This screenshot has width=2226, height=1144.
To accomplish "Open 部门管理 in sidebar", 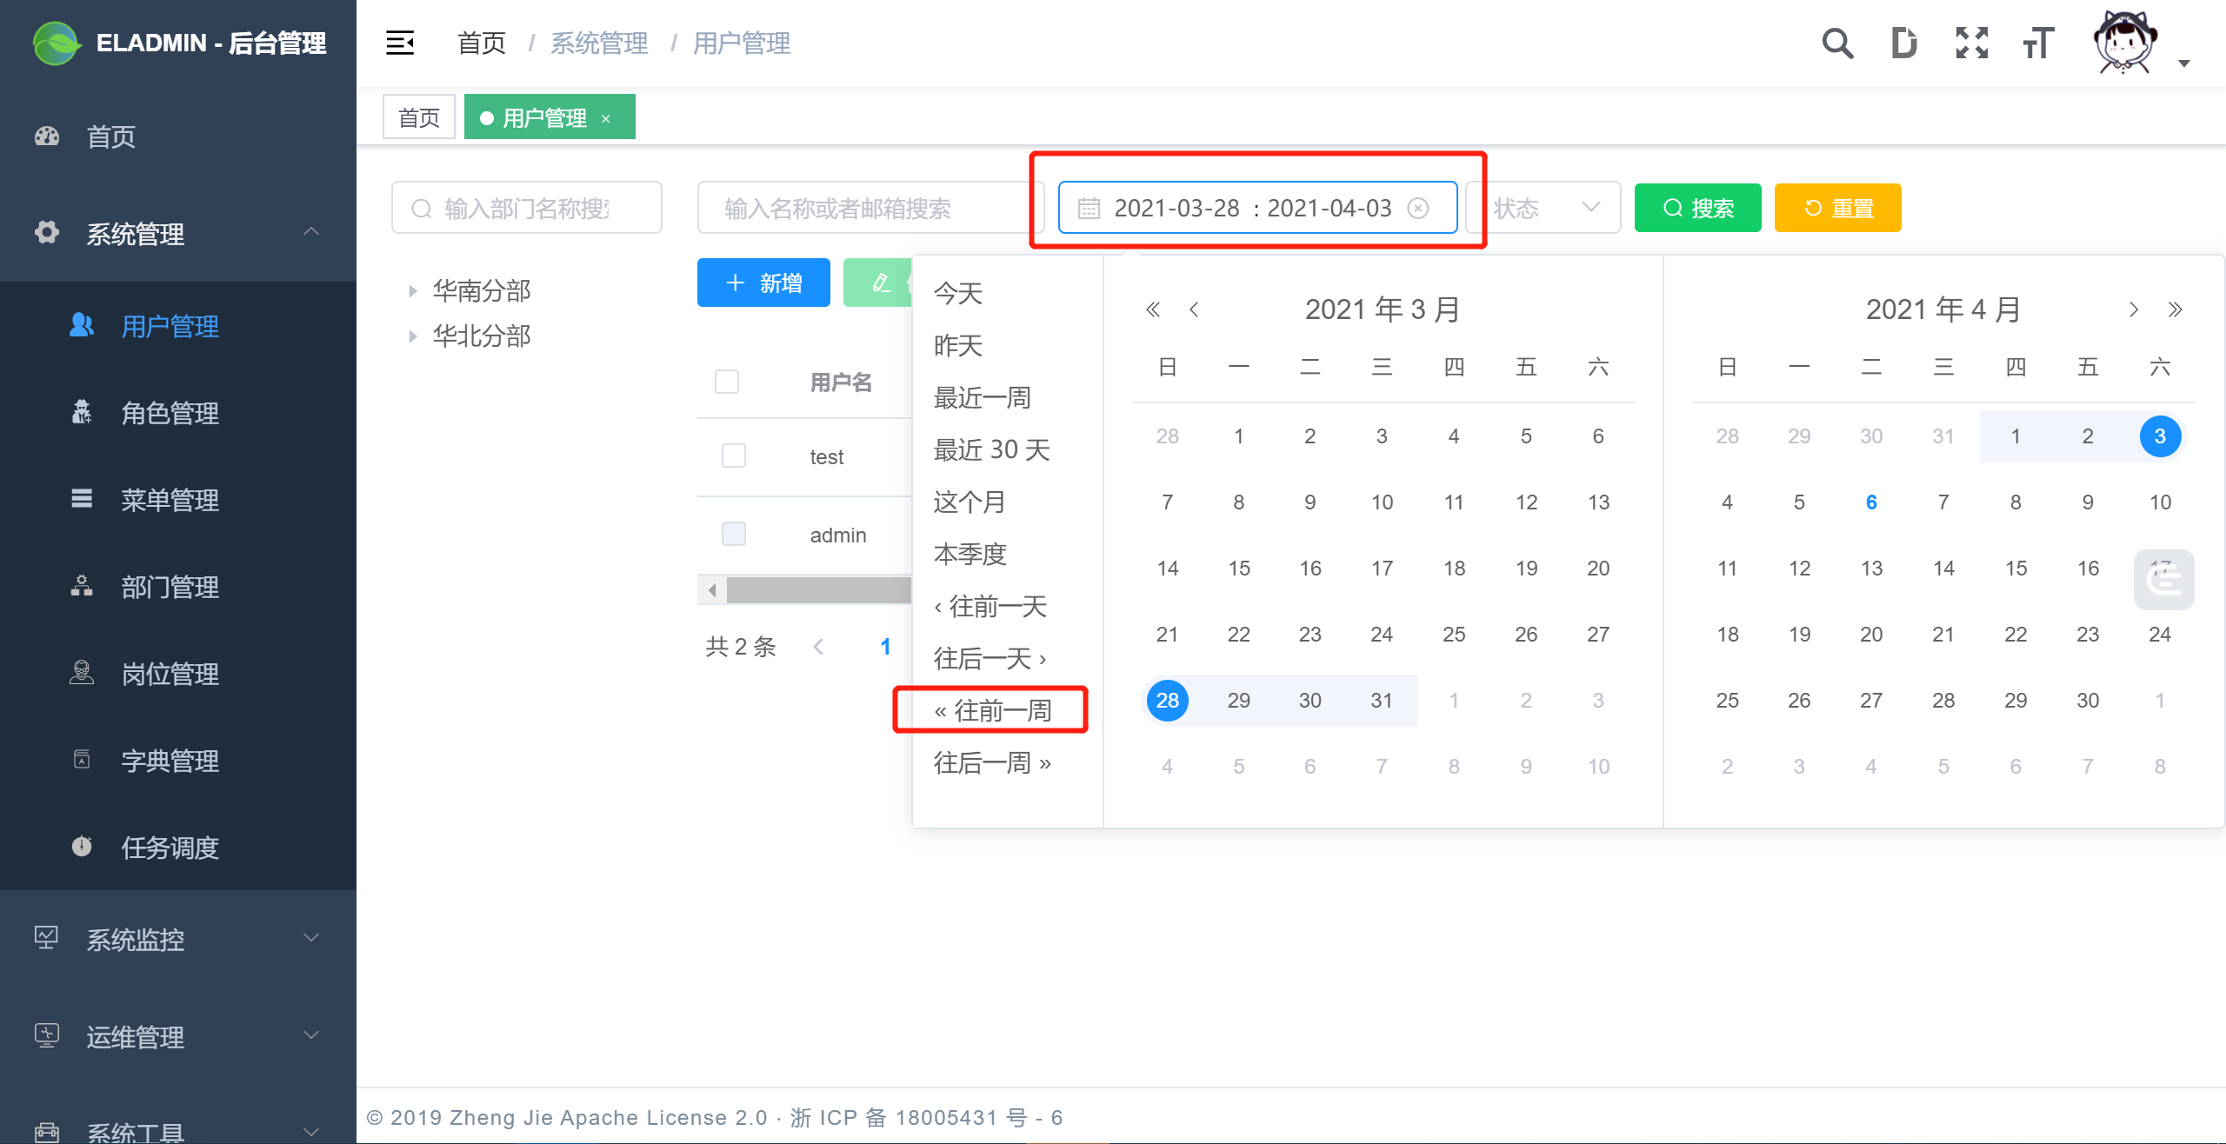I will [178, 587].
